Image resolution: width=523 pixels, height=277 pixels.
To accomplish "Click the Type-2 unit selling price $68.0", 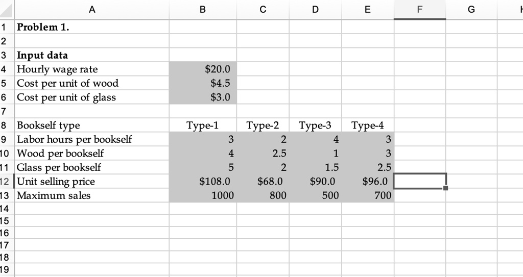I will click(263, 181).
